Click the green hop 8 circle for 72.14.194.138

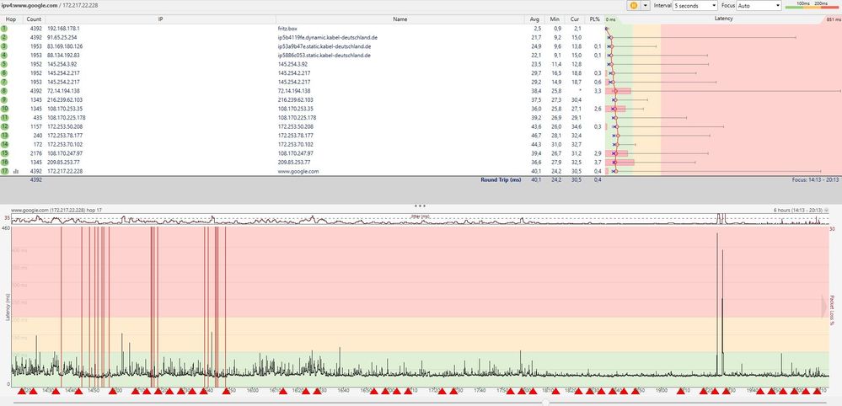(4, 91)
